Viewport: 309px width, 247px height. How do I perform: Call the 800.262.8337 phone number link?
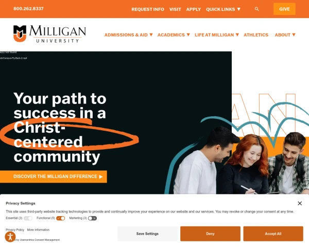click(x=28, y=9)
